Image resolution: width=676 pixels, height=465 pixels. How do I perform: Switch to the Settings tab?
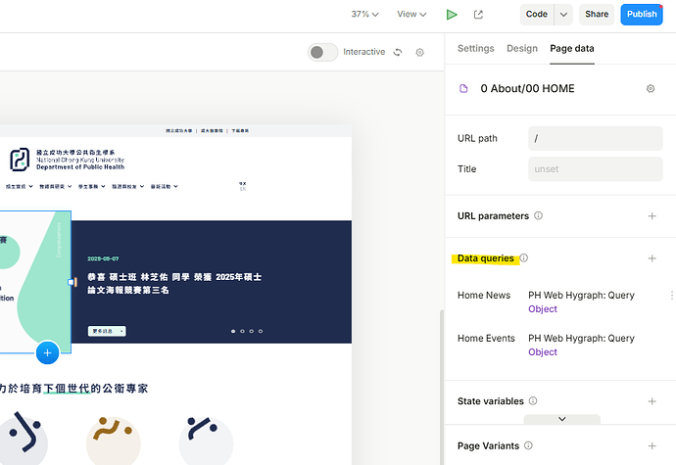click(476, 49)
